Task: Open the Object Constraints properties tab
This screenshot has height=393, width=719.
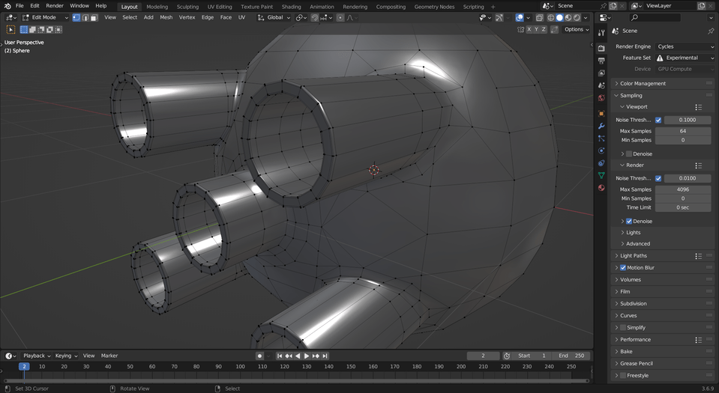Action: (601, 163)
